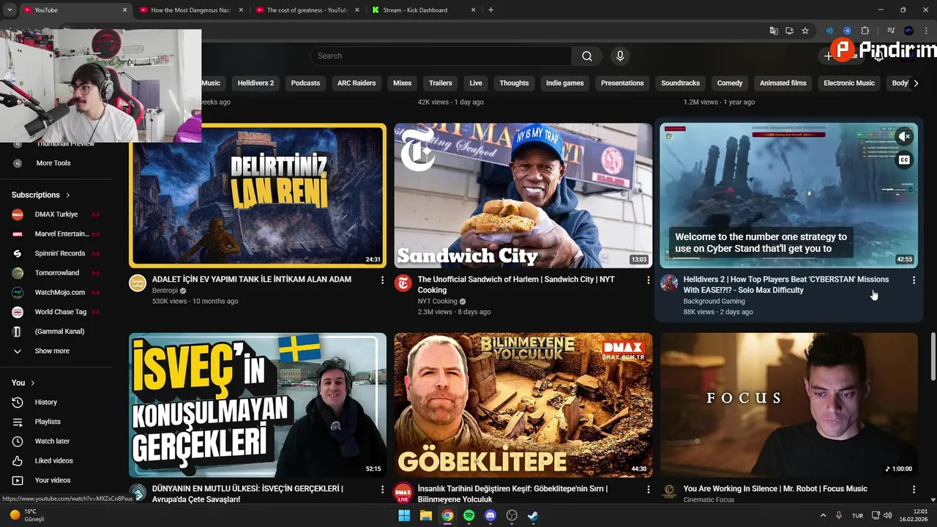The width and height of the screenshot is (937, 527).
Task: Unmute the Helldivers 2 preview video
Action: (x=905, y=136)
